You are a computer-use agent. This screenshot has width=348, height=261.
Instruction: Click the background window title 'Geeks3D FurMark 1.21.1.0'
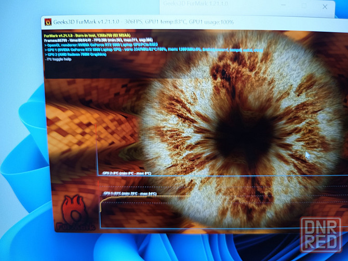[x=195, y=4]
